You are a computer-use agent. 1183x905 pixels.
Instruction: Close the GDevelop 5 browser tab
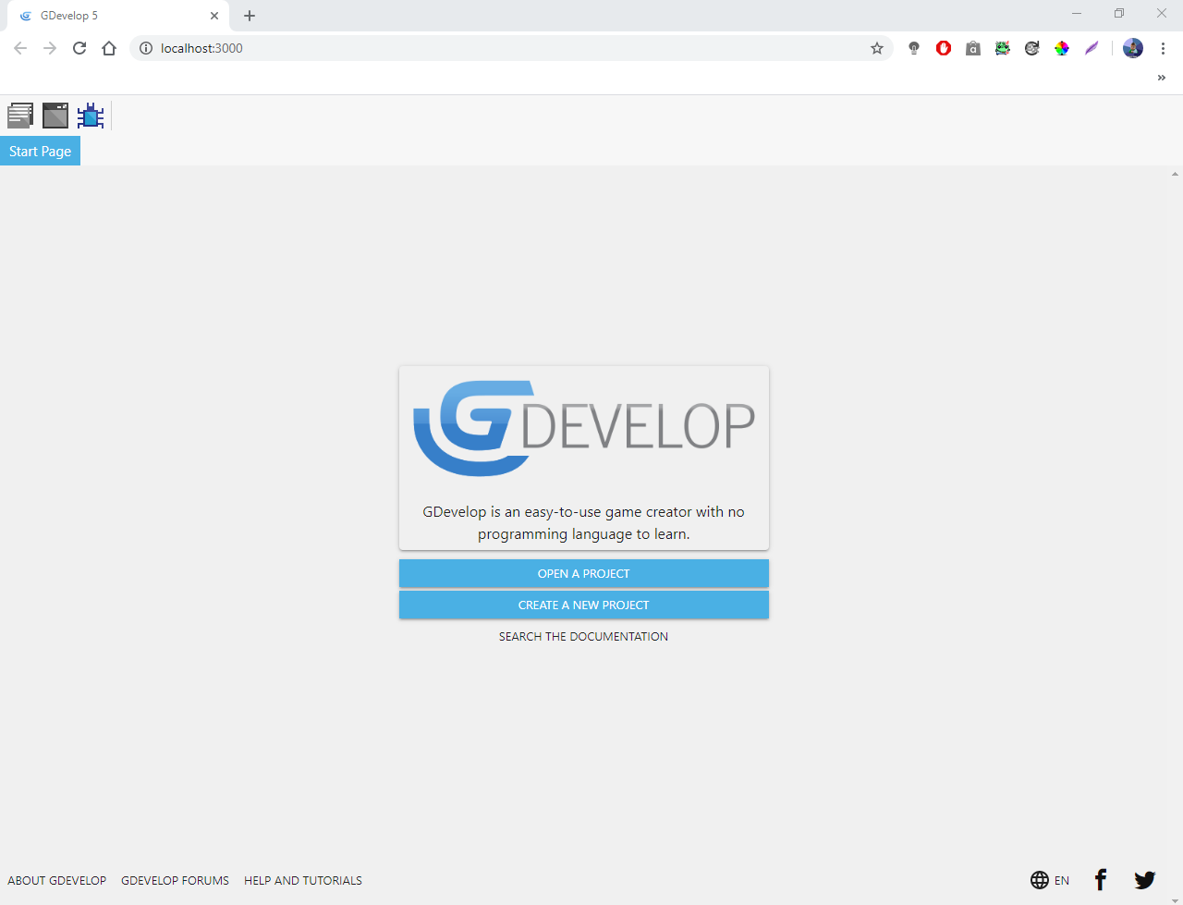pos(214,16)
